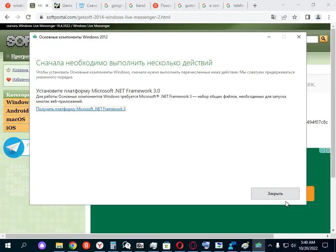
Task: Switch to the 'e com' tab
Action: point(211,6)
